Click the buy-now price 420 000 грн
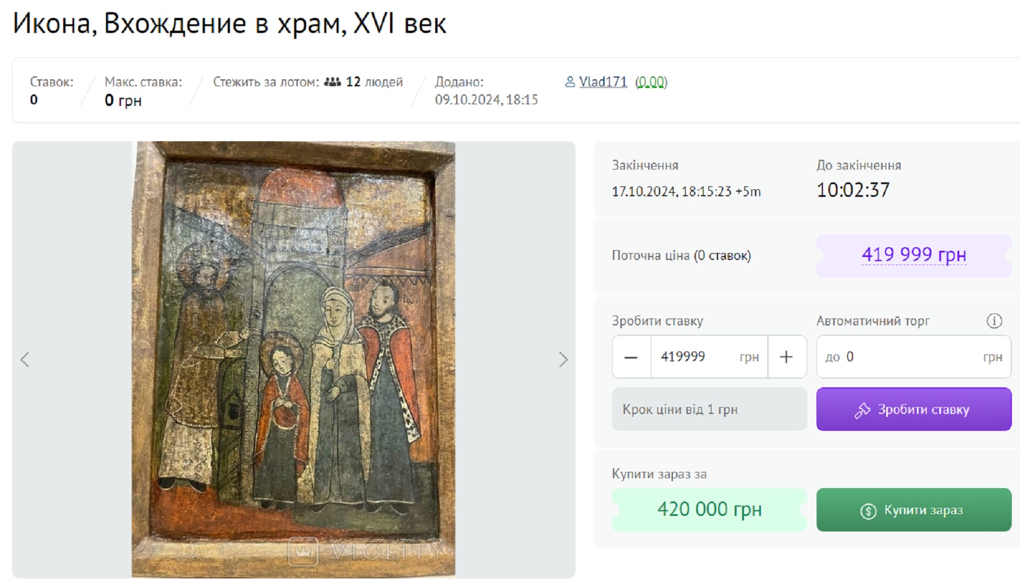Image resolution: width=1020 pixels, height=579 pixels. coord(709,510)
